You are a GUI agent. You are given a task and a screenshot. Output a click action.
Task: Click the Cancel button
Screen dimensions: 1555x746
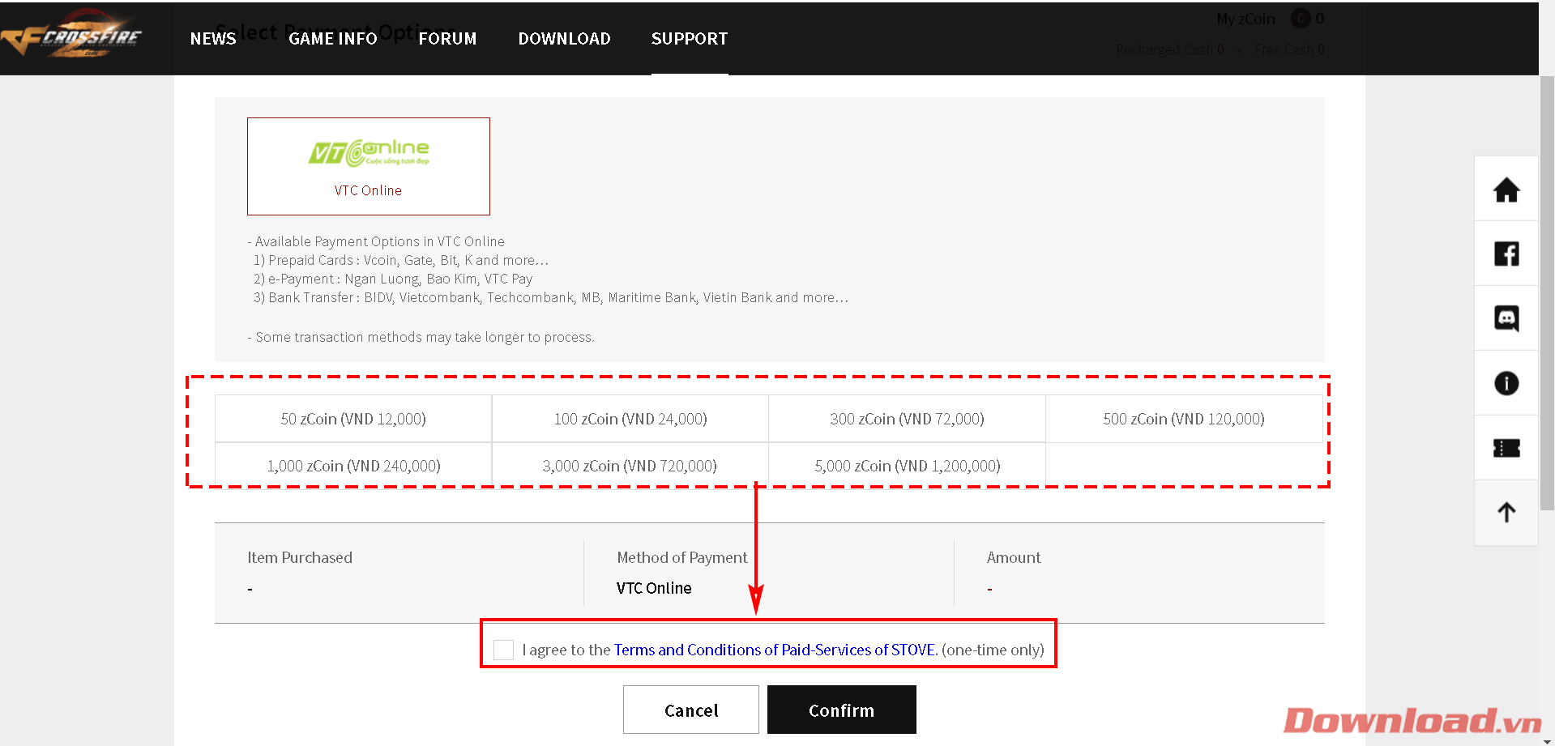click(691, 710)
